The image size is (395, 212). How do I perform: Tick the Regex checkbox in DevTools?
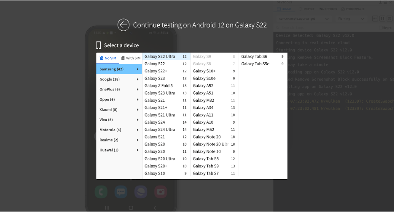coord(381,28)
